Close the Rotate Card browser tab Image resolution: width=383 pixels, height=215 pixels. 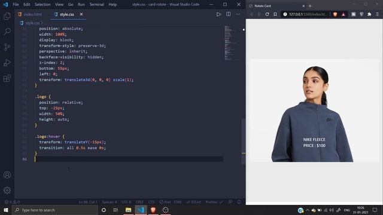(303, 6)
